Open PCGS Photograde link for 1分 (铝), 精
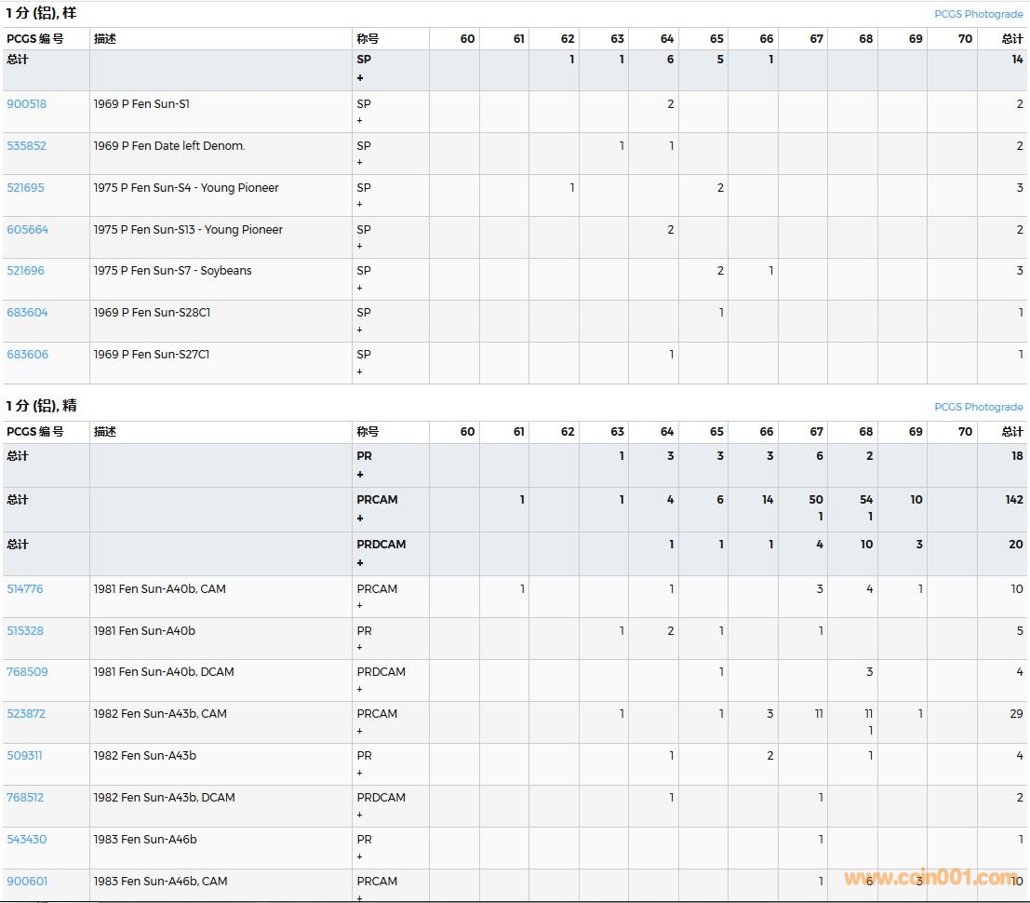Image resolution: width=1030 pixels, height=903 pixels. (x=978, y=408)
